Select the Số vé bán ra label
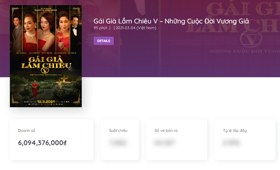 point(166,130)
